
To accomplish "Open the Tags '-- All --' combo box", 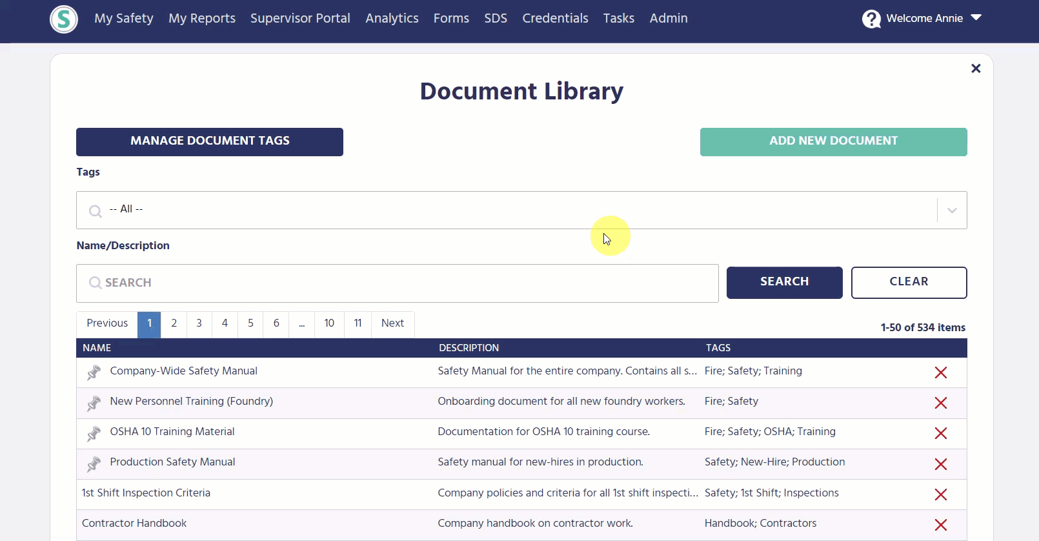I will coord(521,210).
